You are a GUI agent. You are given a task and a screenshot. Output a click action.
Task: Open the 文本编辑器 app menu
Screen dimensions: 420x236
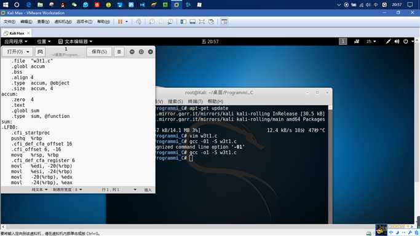coord(75,41)
